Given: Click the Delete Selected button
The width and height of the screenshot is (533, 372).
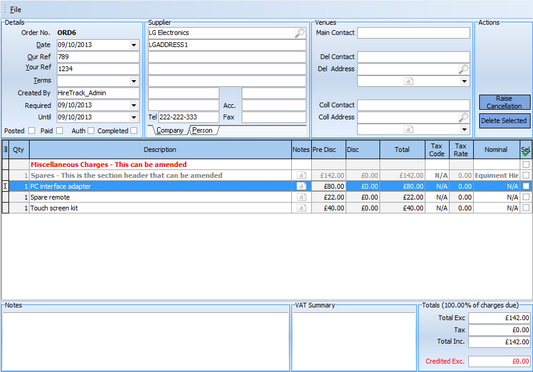Looking at the screenshot, I should coord(504,121).
